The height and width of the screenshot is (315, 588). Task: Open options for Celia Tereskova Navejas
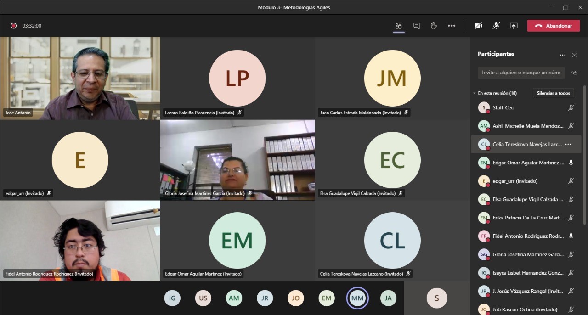(568, 144)
